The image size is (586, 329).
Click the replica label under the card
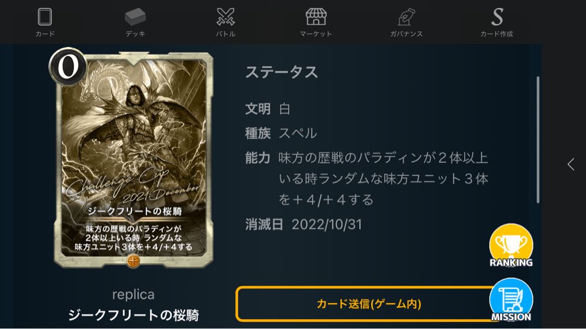point(133,294)
